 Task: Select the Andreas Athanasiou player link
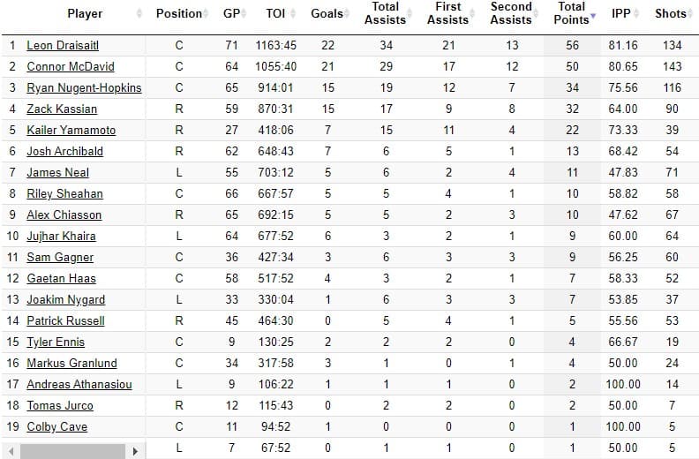[x=79, y=384]
